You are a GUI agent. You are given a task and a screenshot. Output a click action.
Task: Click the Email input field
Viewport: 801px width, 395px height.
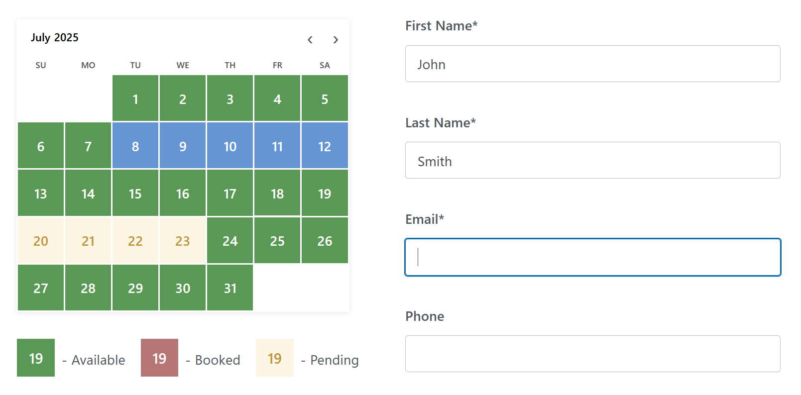592,257
